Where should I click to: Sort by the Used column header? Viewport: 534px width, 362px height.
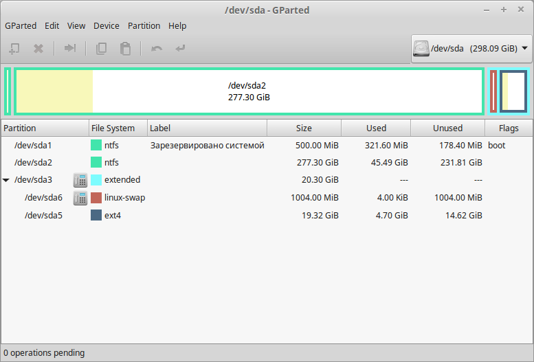point(376,128)
